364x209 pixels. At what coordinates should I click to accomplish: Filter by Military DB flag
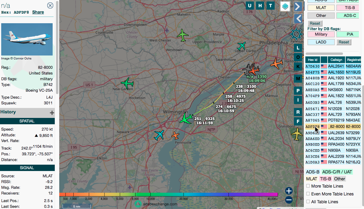pyautogui.click(x=321, y=34)
